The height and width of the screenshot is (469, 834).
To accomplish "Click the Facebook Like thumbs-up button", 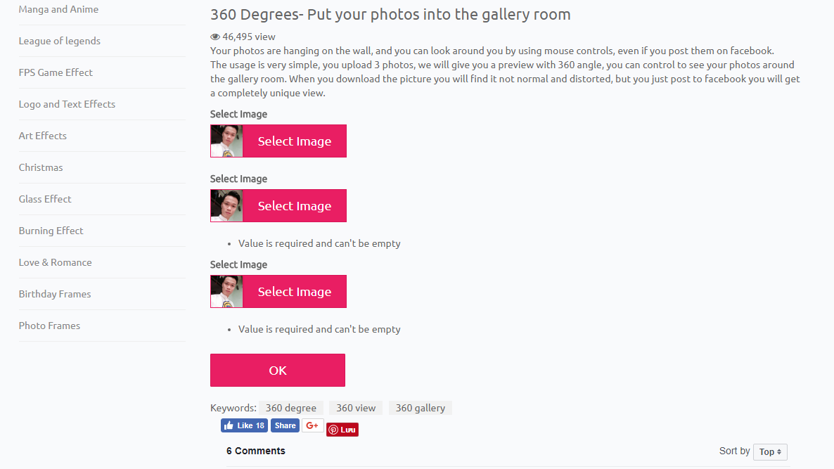I will (244, 425).
